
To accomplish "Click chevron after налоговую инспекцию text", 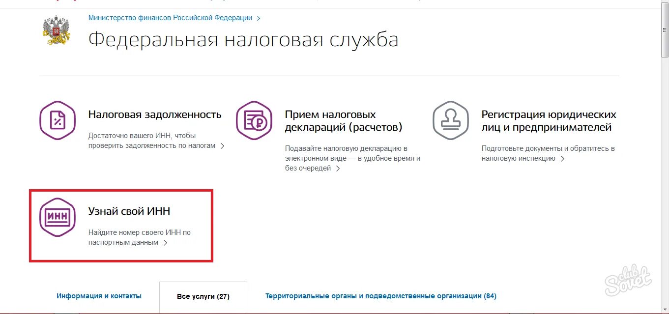I will 563,159.
